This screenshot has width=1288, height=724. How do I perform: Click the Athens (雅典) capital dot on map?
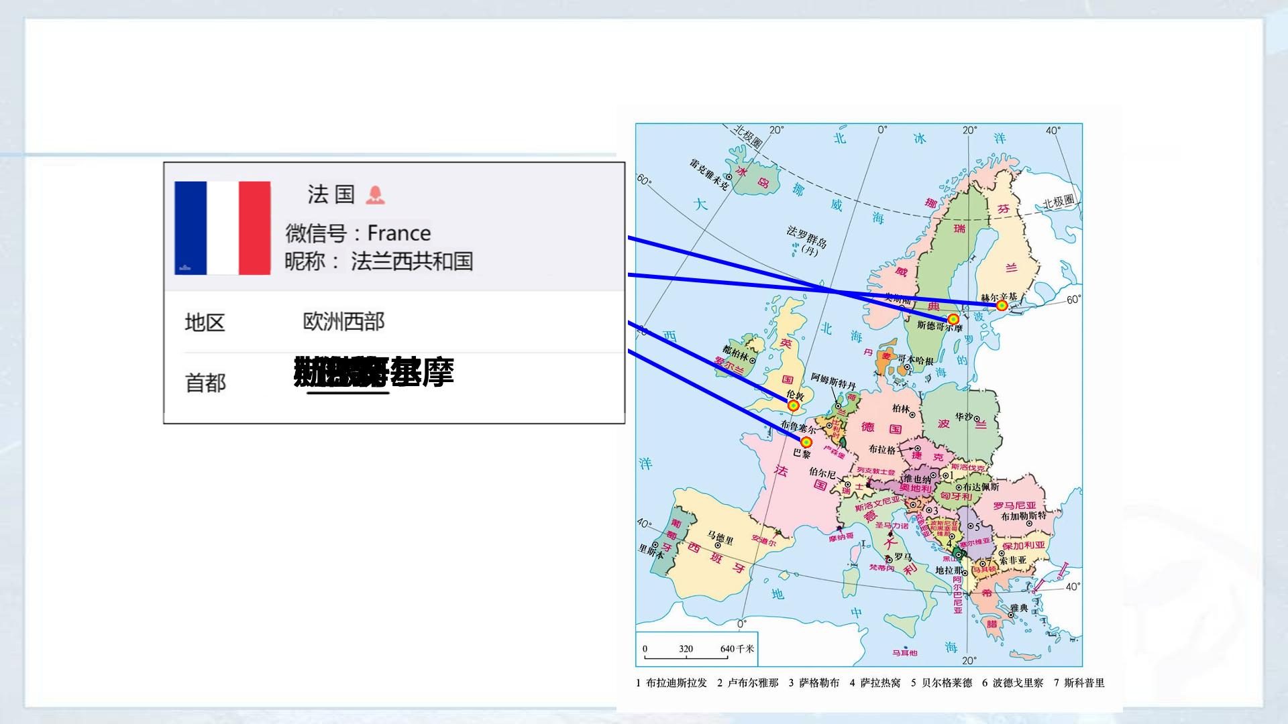(1011, 615)
